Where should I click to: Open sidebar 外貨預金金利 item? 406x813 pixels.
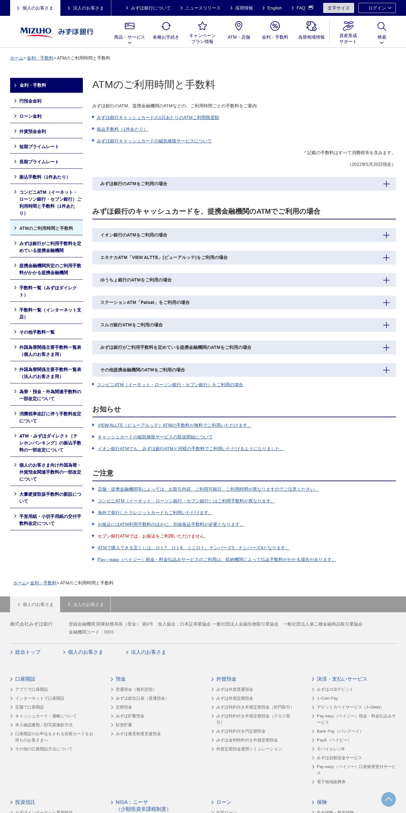coord(46,131)
